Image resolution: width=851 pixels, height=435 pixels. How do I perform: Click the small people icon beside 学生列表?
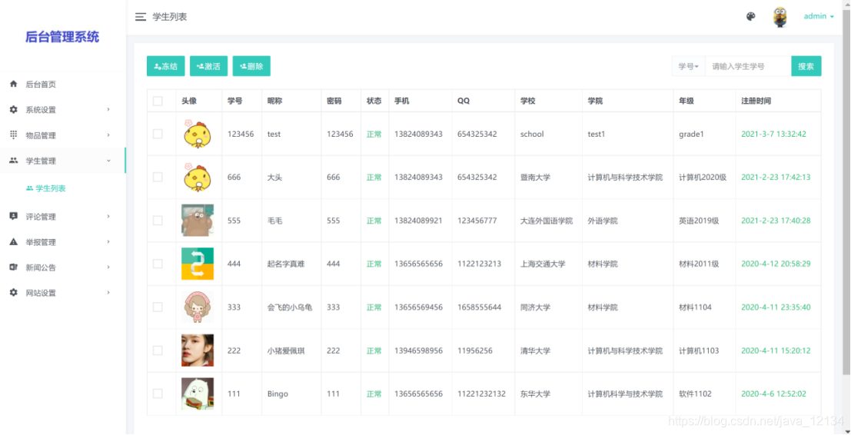coord(29,188)
